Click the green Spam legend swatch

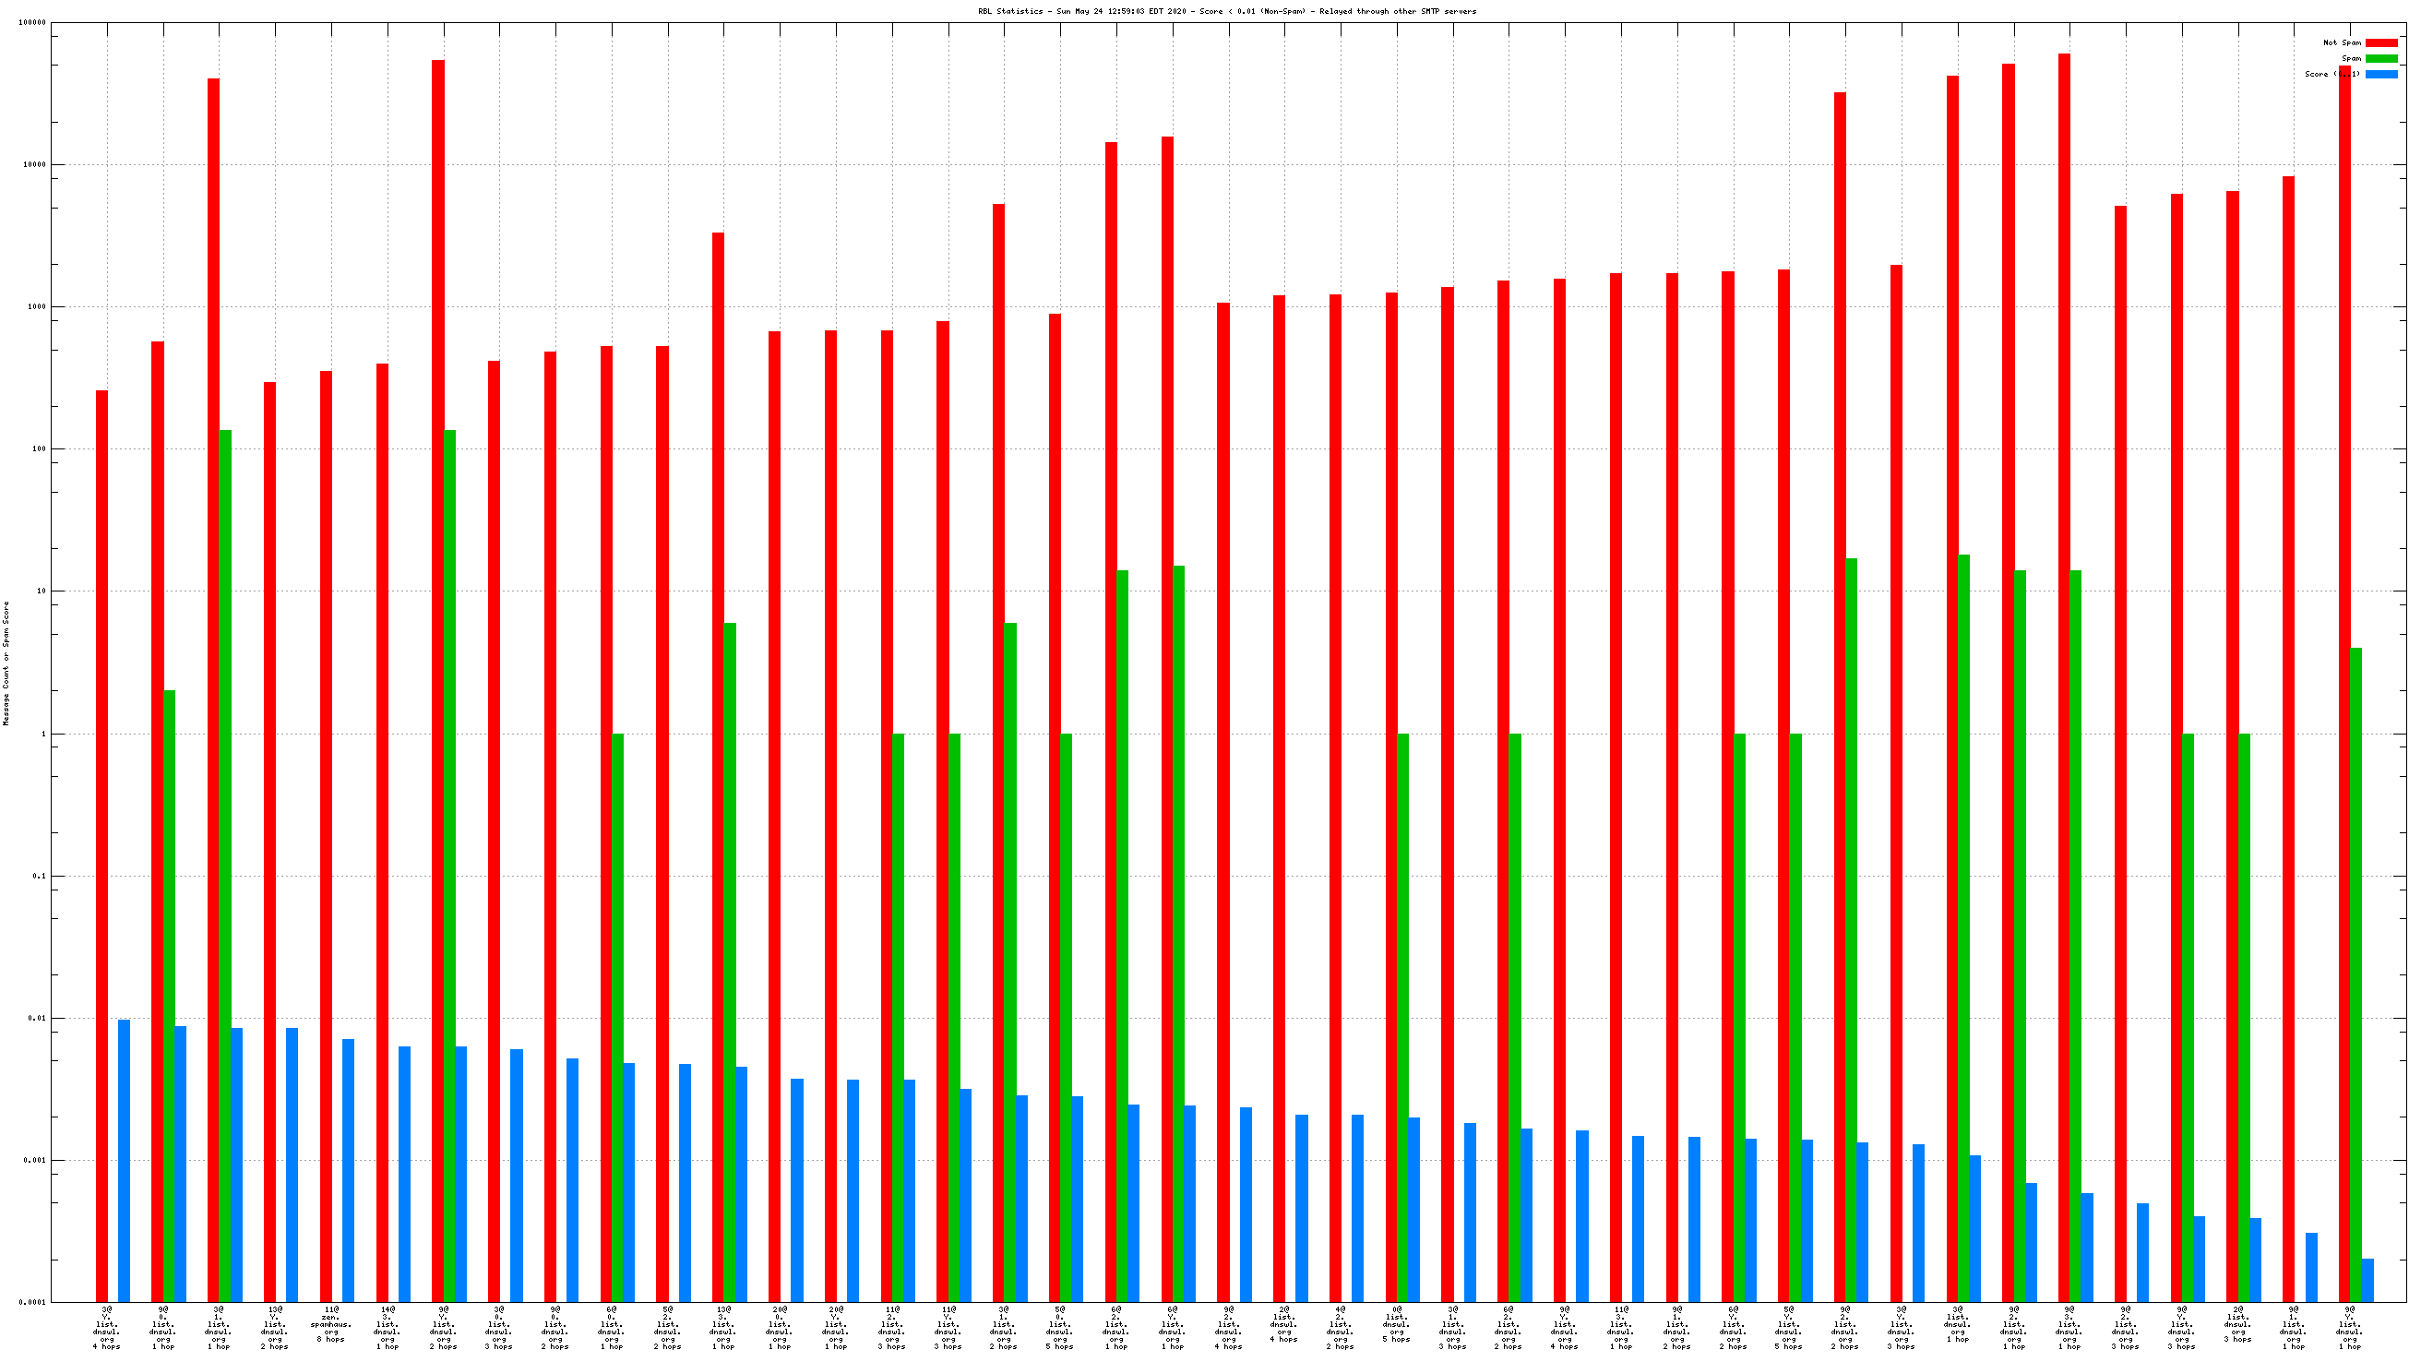(2381, 58)
